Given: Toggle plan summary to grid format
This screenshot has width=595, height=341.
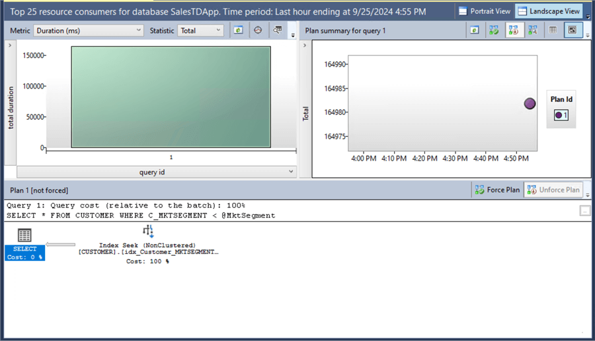Looking at the screenshot, I should [553, 30].
